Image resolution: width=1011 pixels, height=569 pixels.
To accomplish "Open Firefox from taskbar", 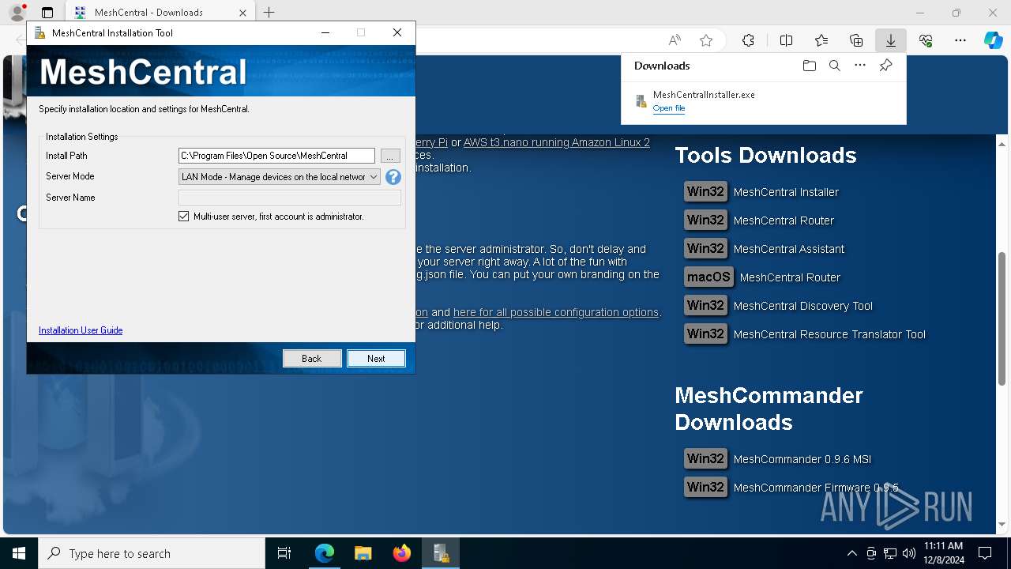I will pos(401,553).
